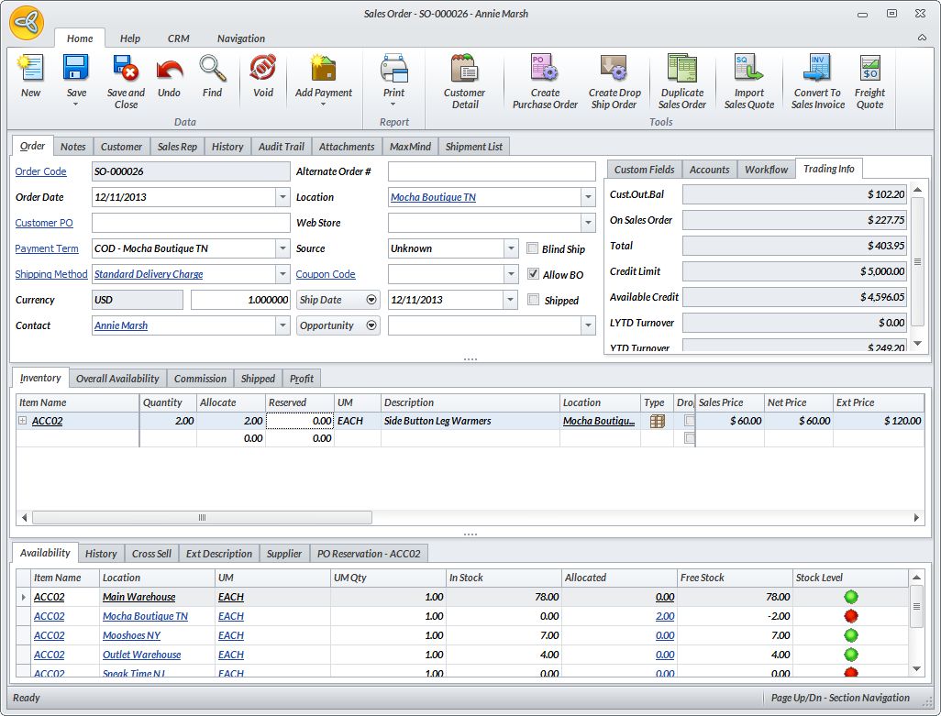Open the Payment Term dropdown
Screen dimensions: 941x716
[282, 248]
